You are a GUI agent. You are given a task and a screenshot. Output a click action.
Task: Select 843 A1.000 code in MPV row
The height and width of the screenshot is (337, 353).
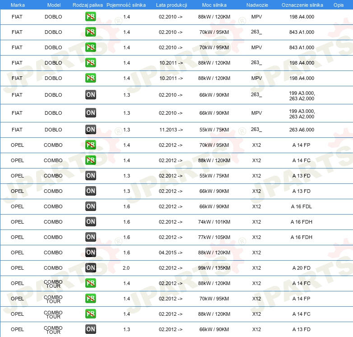click(x=302, y=47)
